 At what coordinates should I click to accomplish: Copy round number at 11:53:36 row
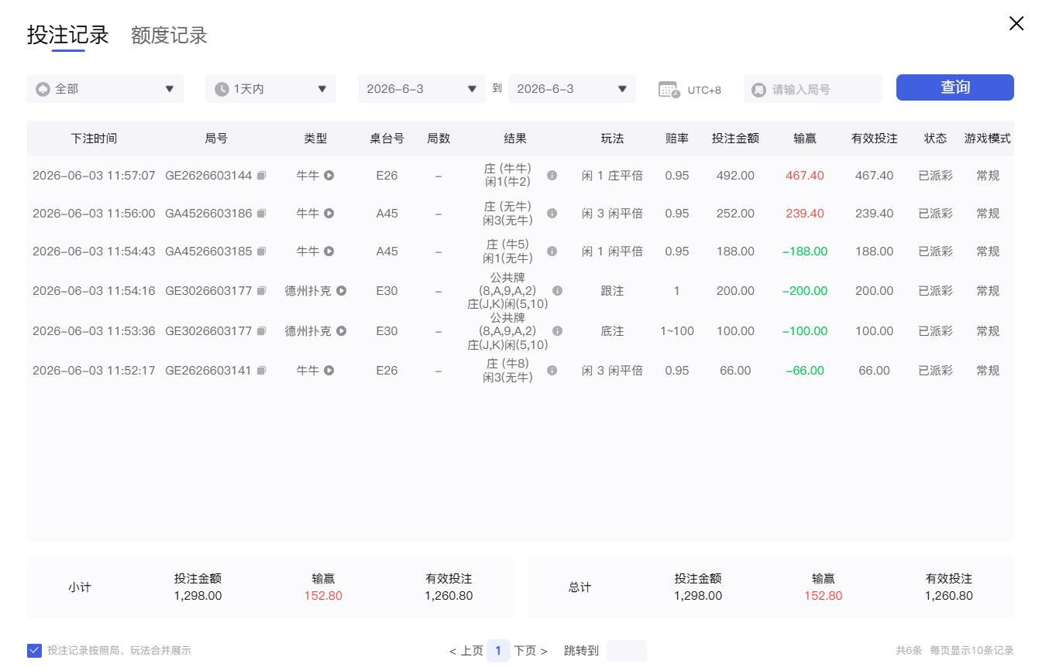[x=262, y=331]
